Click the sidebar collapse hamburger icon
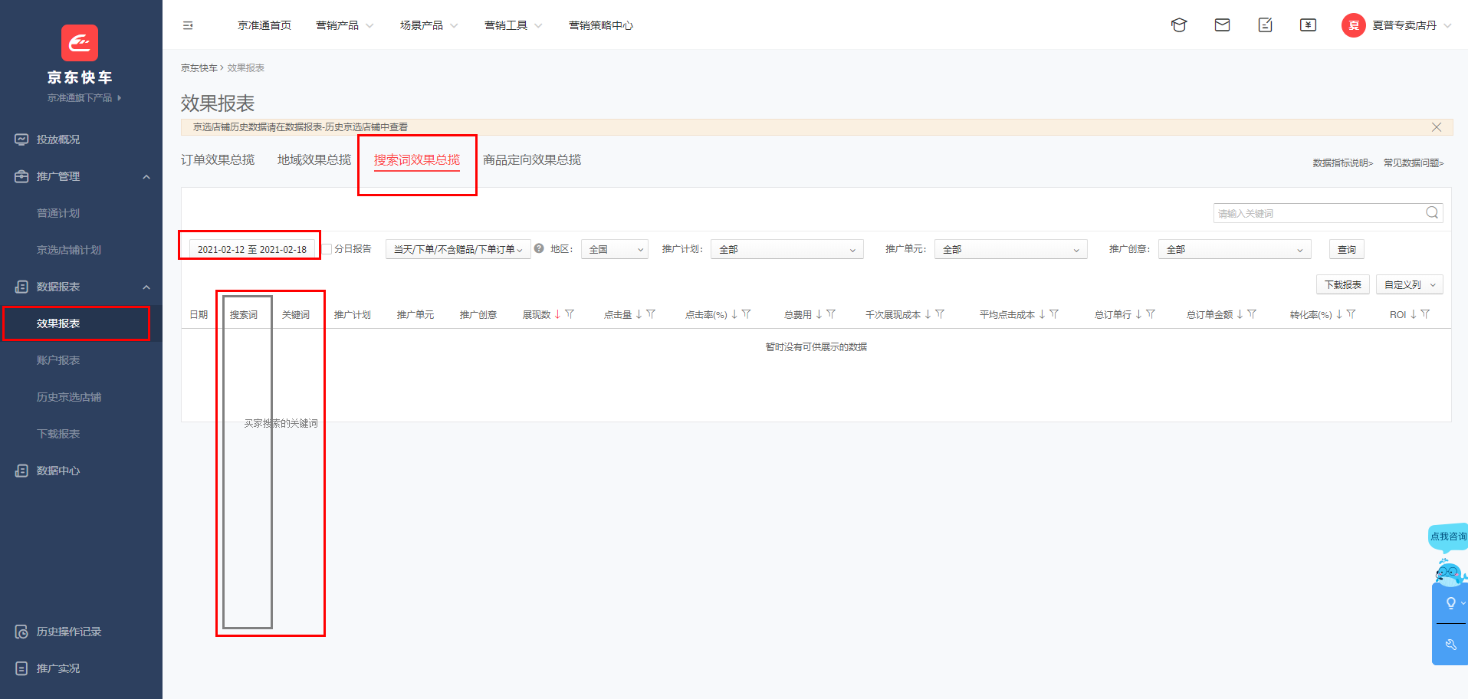 point(188,25)
